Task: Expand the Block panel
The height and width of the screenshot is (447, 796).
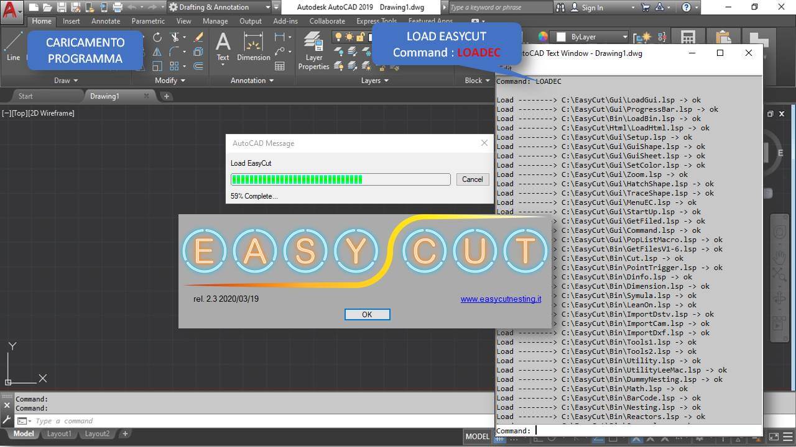Action: (477, 80)
